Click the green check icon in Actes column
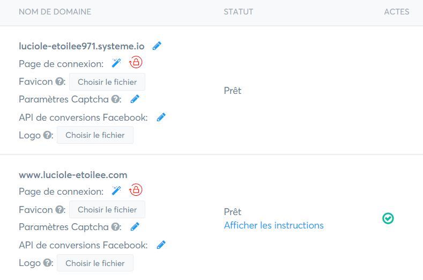The image size is (423, 280). (x=388, y=218)
